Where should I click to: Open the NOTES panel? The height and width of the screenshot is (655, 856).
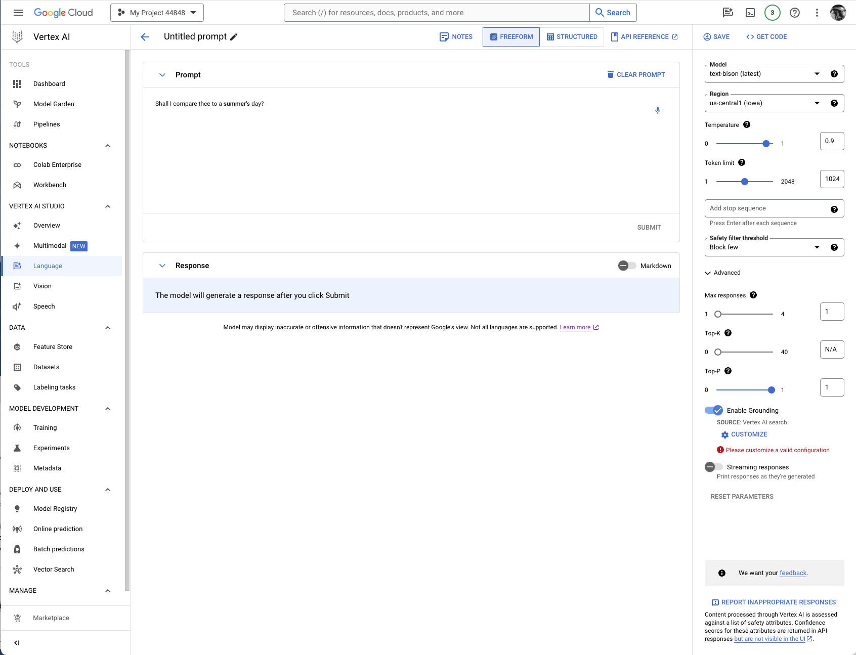[456, 37]
